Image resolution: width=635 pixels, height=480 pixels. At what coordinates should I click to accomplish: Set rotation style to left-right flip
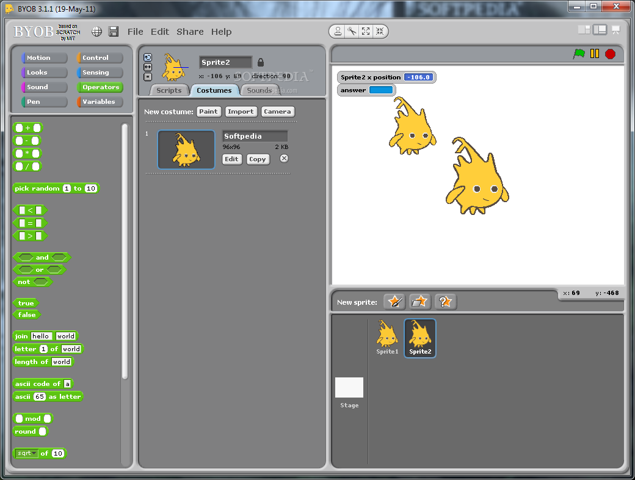[x=148, y=67]
